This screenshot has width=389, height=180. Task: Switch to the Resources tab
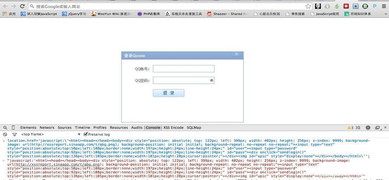click(119, 128)
